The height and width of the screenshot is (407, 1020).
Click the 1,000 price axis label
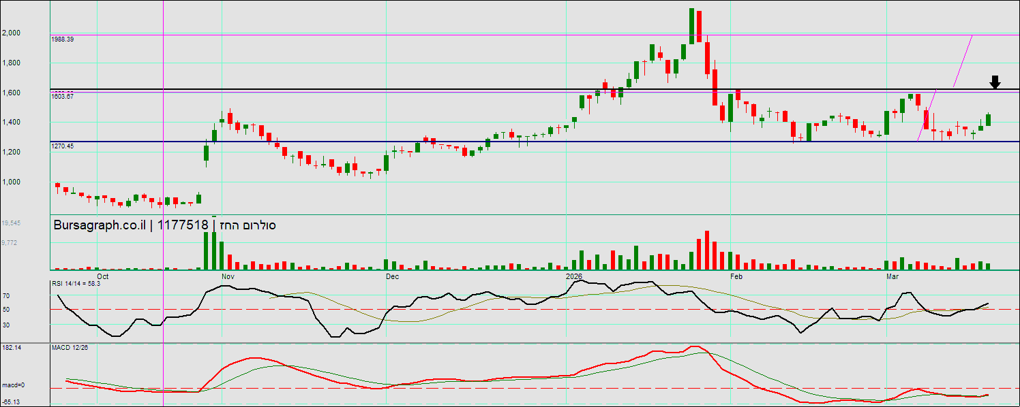tap(11, 182)
